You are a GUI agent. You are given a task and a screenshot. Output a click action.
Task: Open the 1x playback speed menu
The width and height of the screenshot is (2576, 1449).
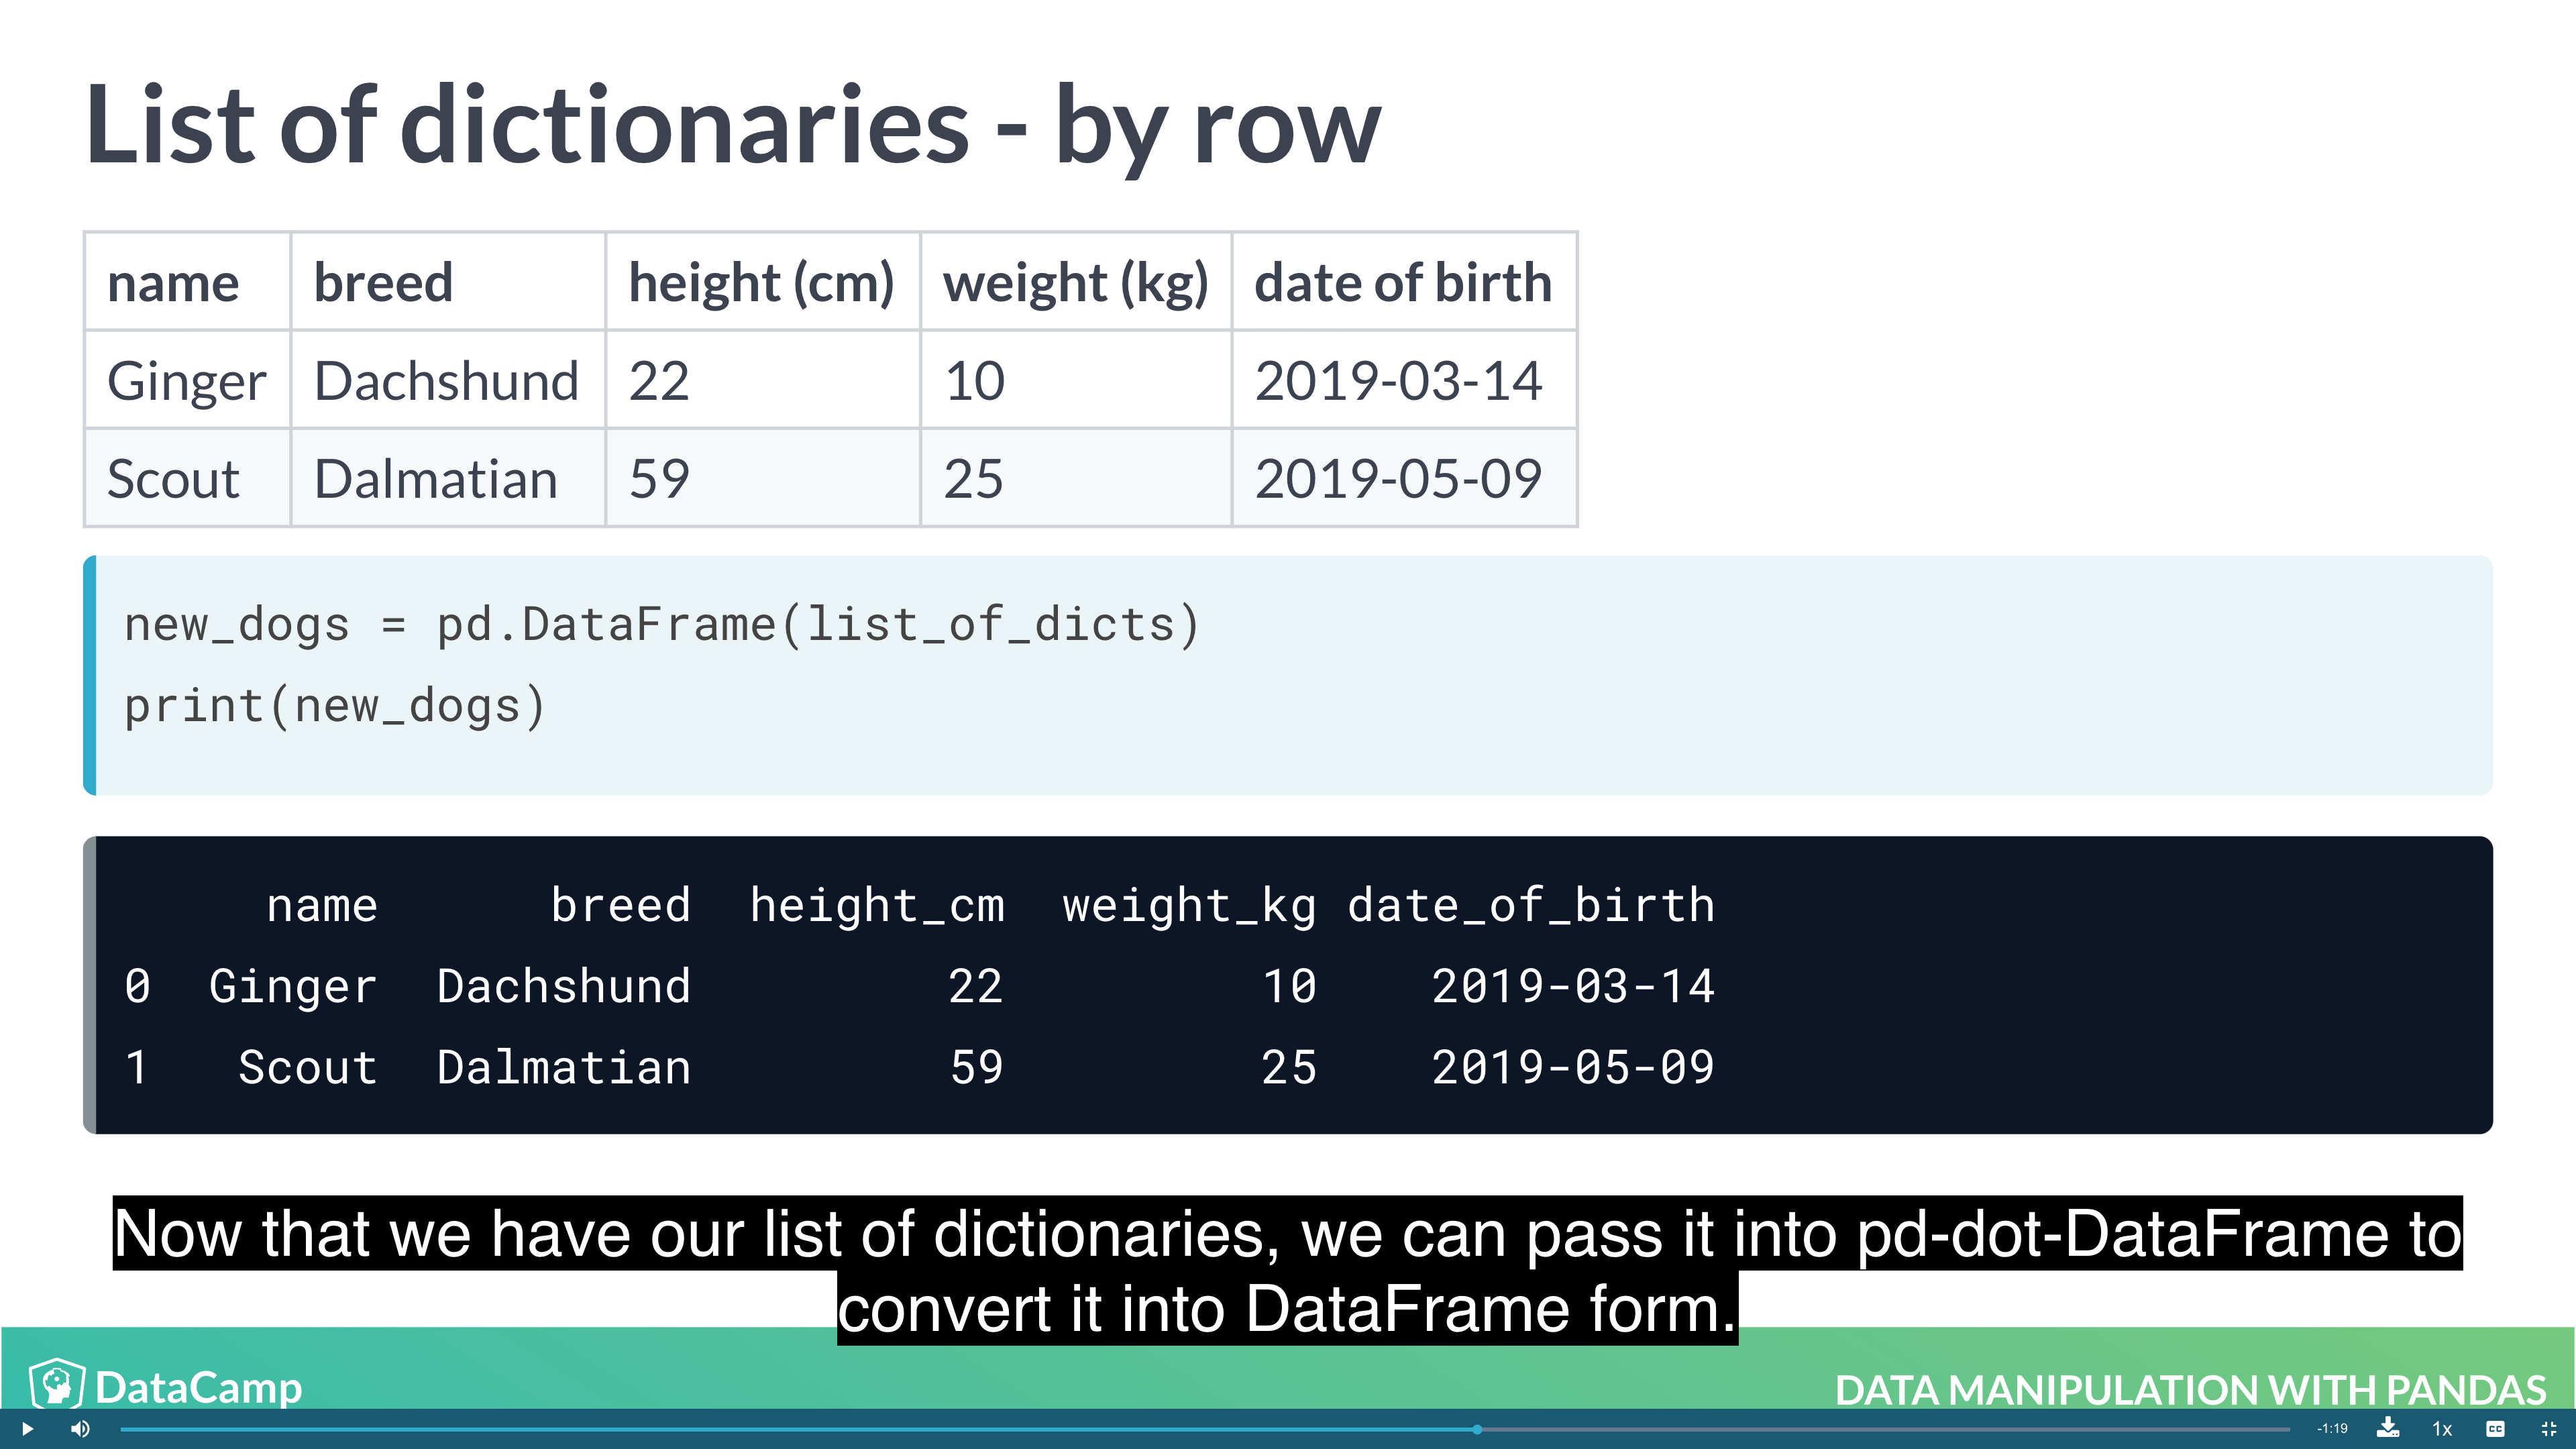2442,1429
